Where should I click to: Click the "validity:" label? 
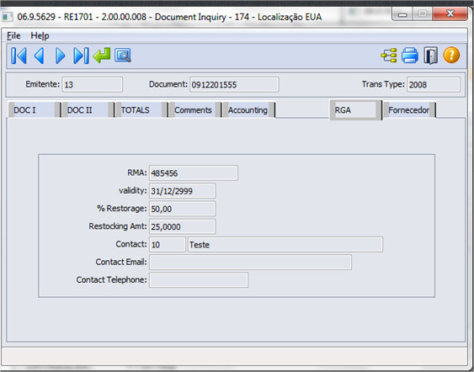coord(133,191)
